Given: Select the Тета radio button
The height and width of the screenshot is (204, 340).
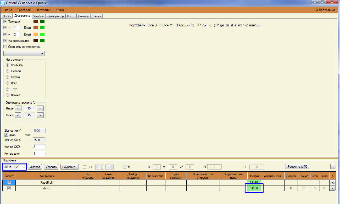Looking at the screenshot, I should click(x=8, y=89).
